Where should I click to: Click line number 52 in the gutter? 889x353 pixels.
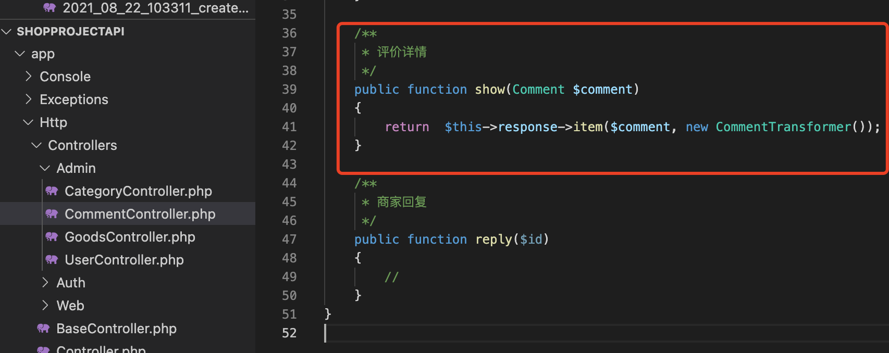coord(289,333)
